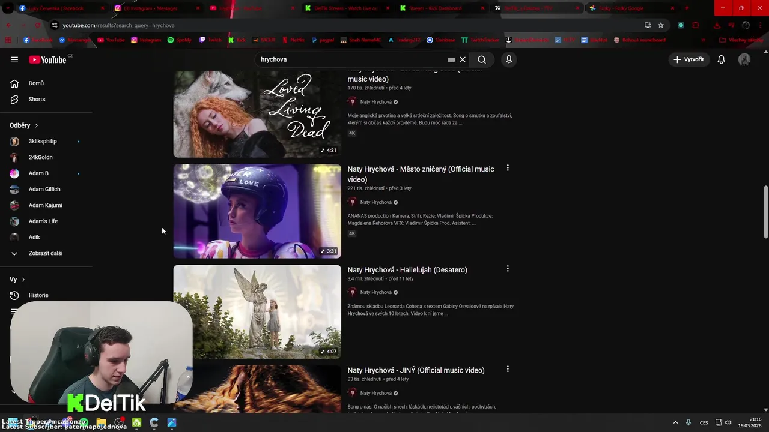Clear the hrychova search query

pos(463,59)
